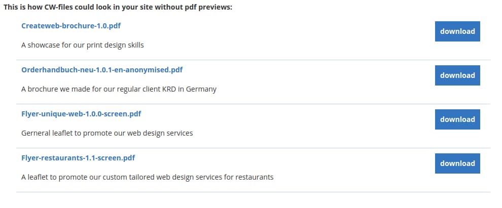Click the divider line under the Orderhandbuch entry
Image resolution: width=502 pixels, height=208 pixels.
click(x=254, y=104)
